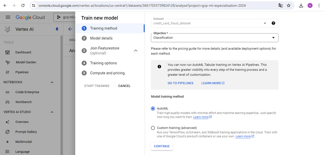Open the Chrome profile avatar
The width and height of the screenshot is (324, 155).
310,6
